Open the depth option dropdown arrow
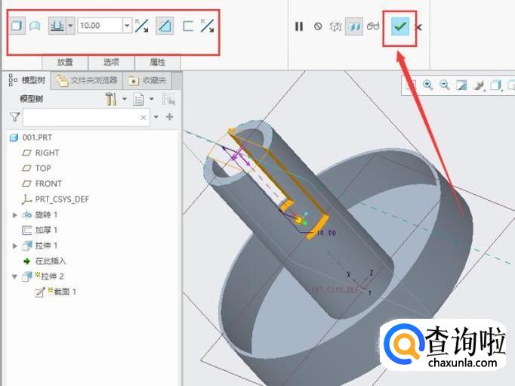 70,26
